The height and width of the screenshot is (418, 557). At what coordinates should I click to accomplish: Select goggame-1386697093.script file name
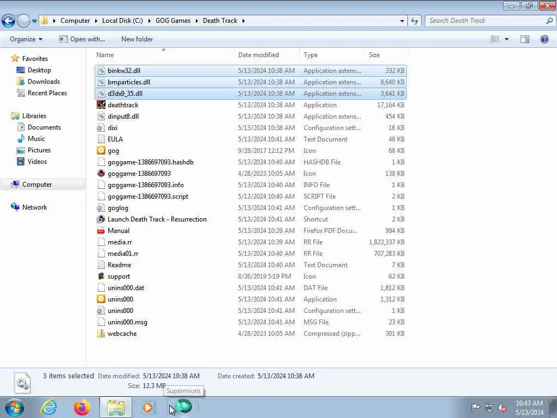[x=148, y=196]
